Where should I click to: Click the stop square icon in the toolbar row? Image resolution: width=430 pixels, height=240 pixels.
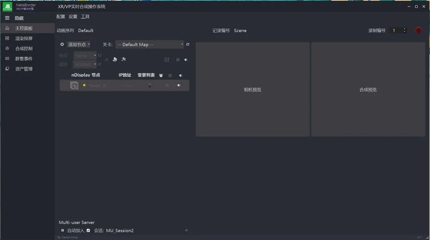point(178,60)
